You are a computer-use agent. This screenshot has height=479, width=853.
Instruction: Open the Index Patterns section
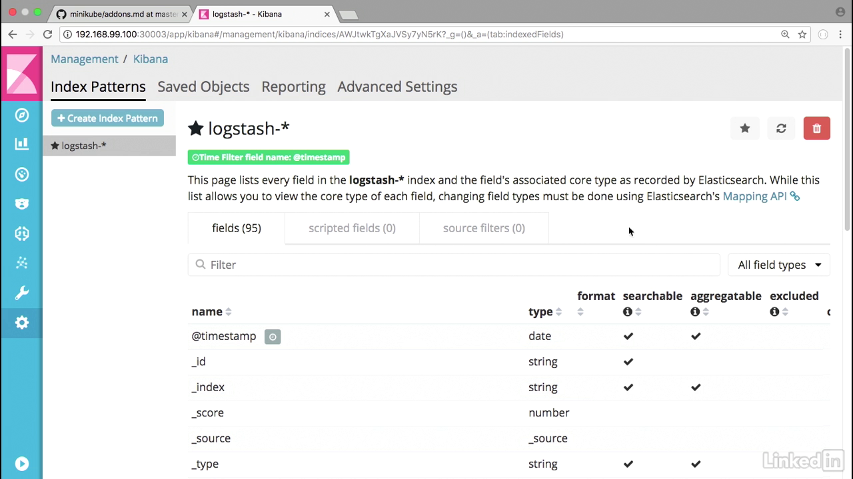(x=98, y=86)
